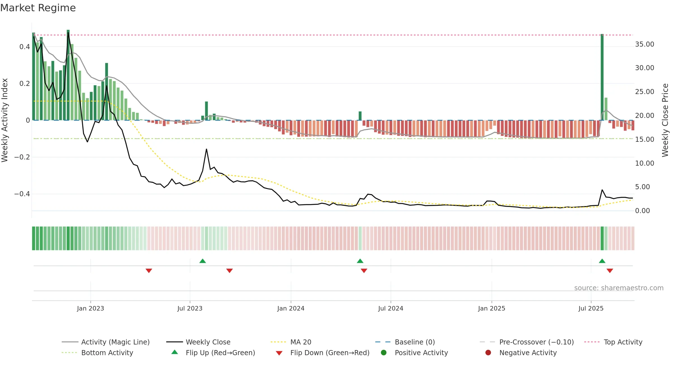Viewport: 673px width, 379px height.
Task: Click the −0.4 activity index tick label
Action: [x=22, y=194]
